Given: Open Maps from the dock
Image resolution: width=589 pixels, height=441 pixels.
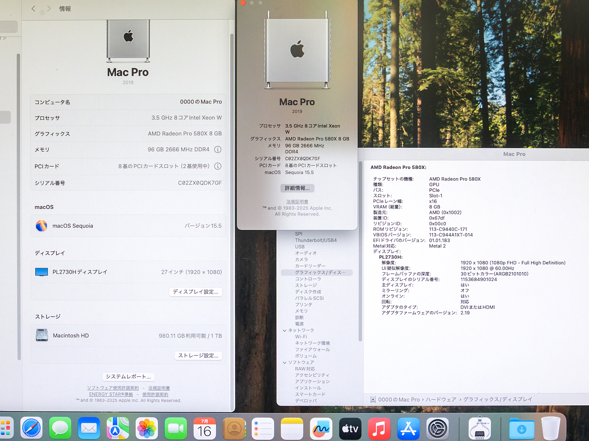Looking at the screenshot, I should click(x=118, y=428).
